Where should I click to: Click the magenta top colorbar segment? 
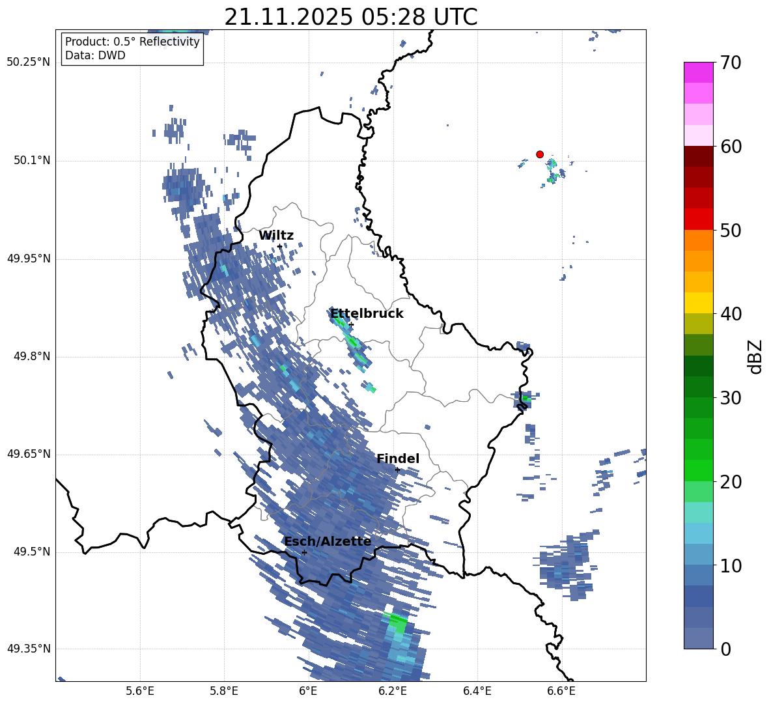coord(698,72)
